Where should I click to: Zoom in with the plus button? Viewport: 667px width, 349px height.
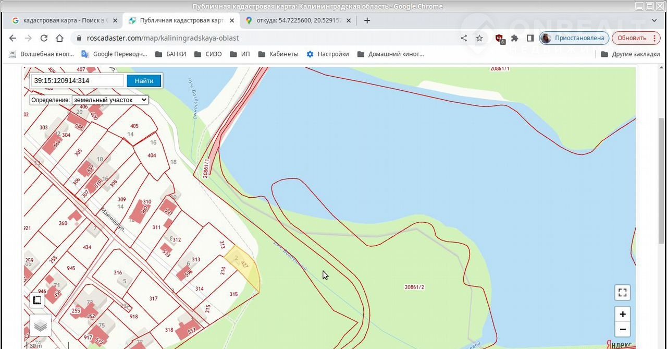pos(622,314)
